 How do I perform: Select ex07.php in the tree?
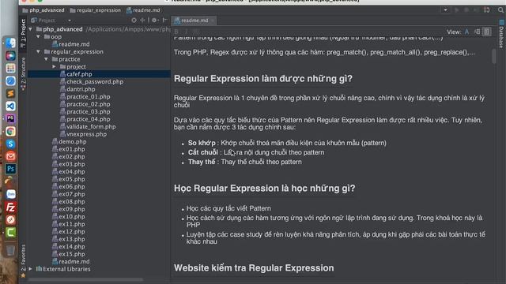coord(72,194)
